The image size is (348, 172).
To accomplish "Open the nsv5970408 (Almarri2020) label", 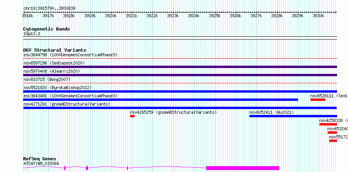I will [52, 71].
